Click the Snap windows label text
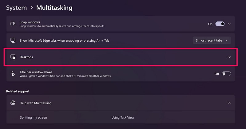Image resolution: width=246 pixels, height=129 pixels. point(30,22)
